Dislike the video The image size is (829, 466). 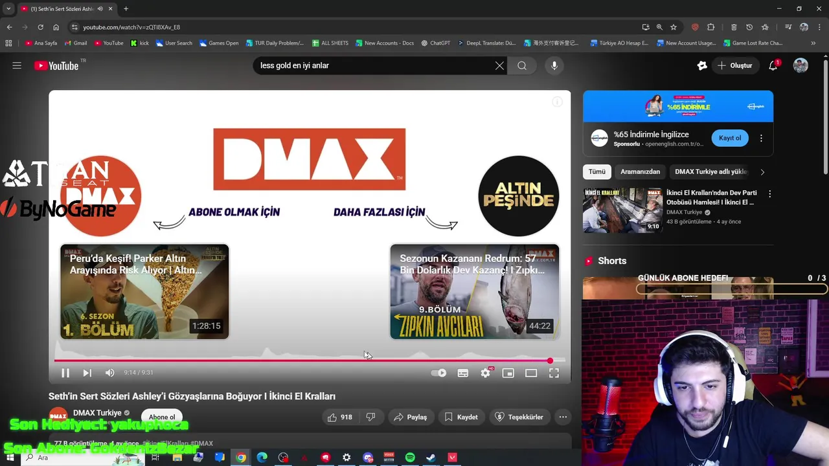[370, 417]
